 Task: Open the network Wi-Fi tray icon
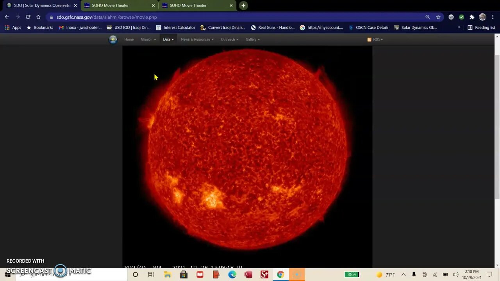click(435, 275)
